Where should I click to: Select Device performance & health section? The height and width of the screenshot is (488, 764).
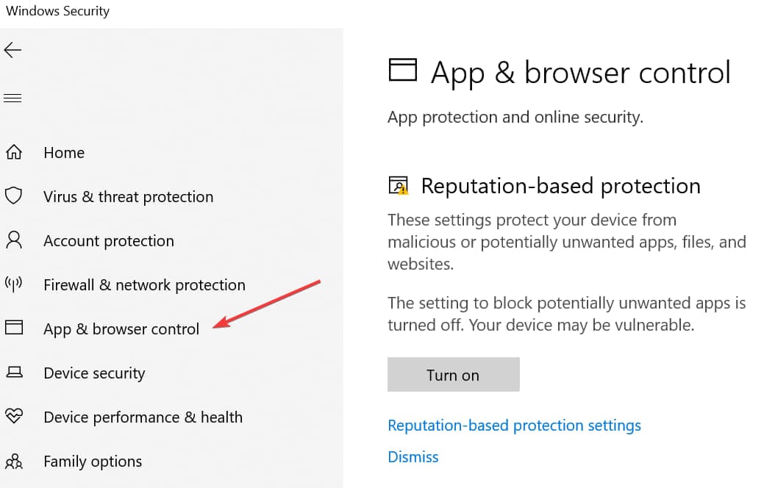pyautogui.click(x=143, y=417)
